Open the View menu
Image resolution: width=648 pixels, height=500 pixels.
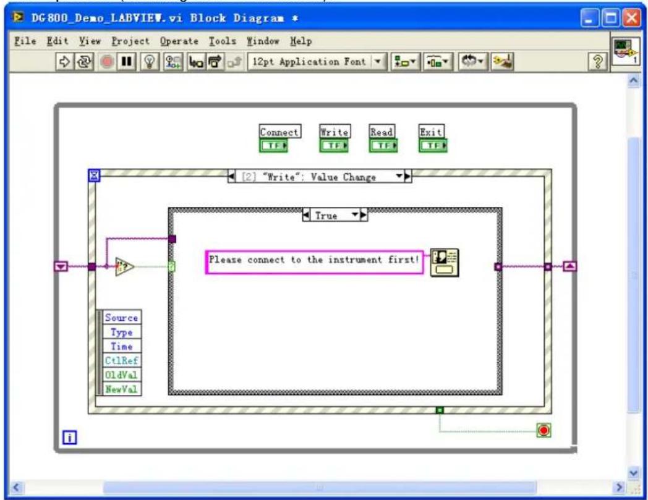pyautogui.click(x=90, y=41)
